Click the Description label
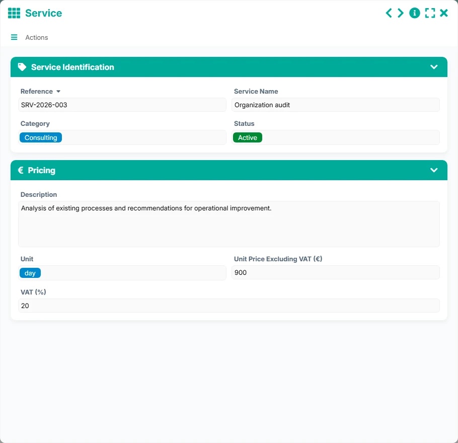 [39, 195]
